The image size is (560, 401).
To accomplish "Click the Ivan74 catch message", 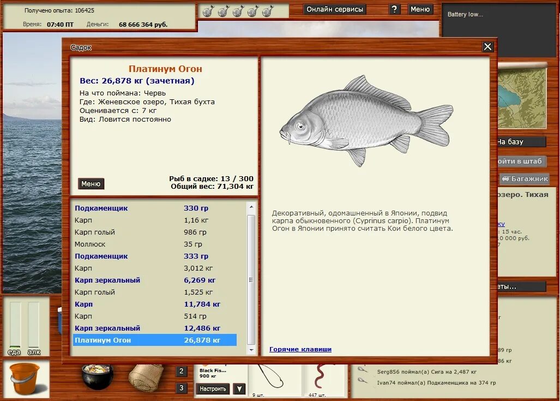I will coord(436,383).
